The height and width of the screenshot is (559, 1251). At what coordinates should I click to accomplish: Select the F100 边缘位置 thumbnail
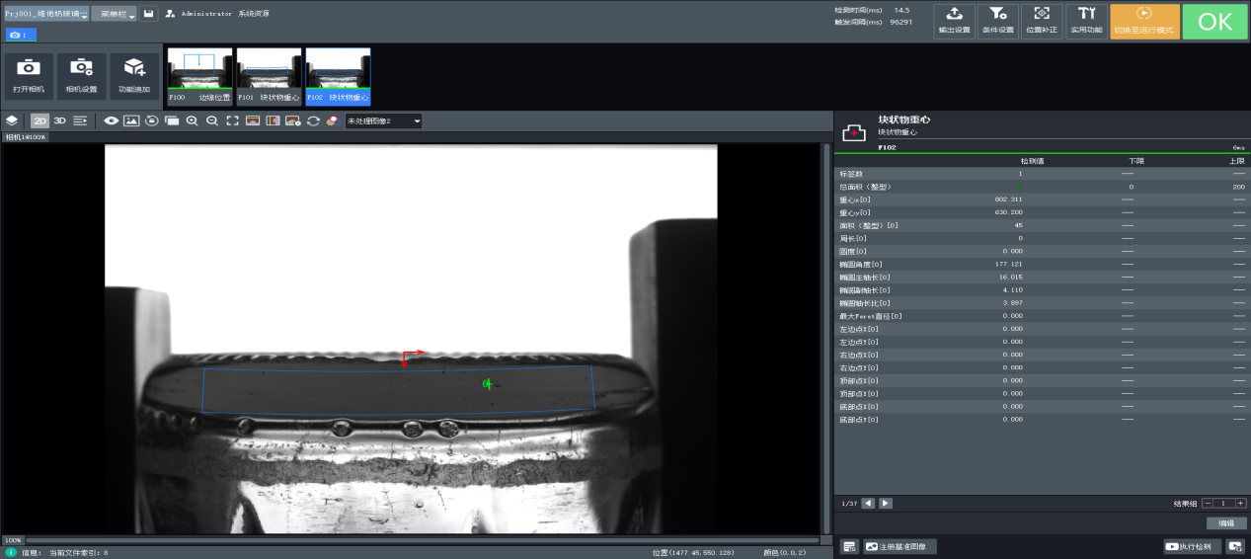pos(199,75)
